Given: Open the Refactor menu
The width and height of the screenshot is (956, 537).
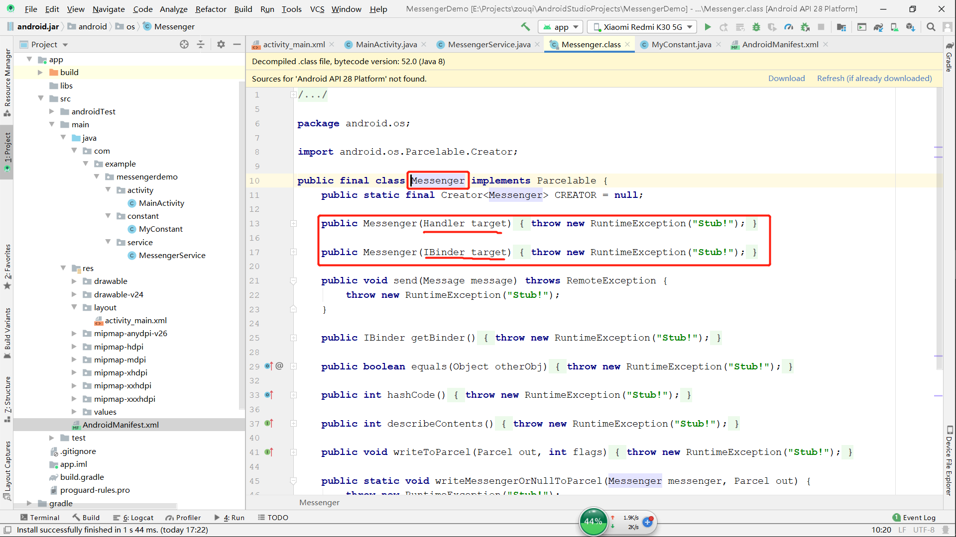Looking at the screenshot, I should click(x=211, y=9).
